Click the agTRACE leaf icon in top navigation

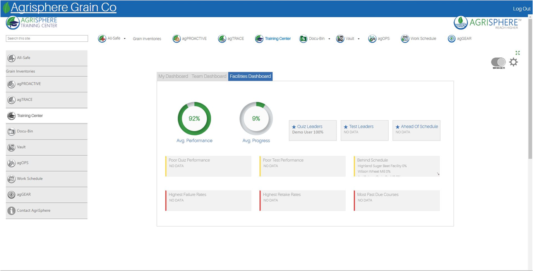pos(222,39)
